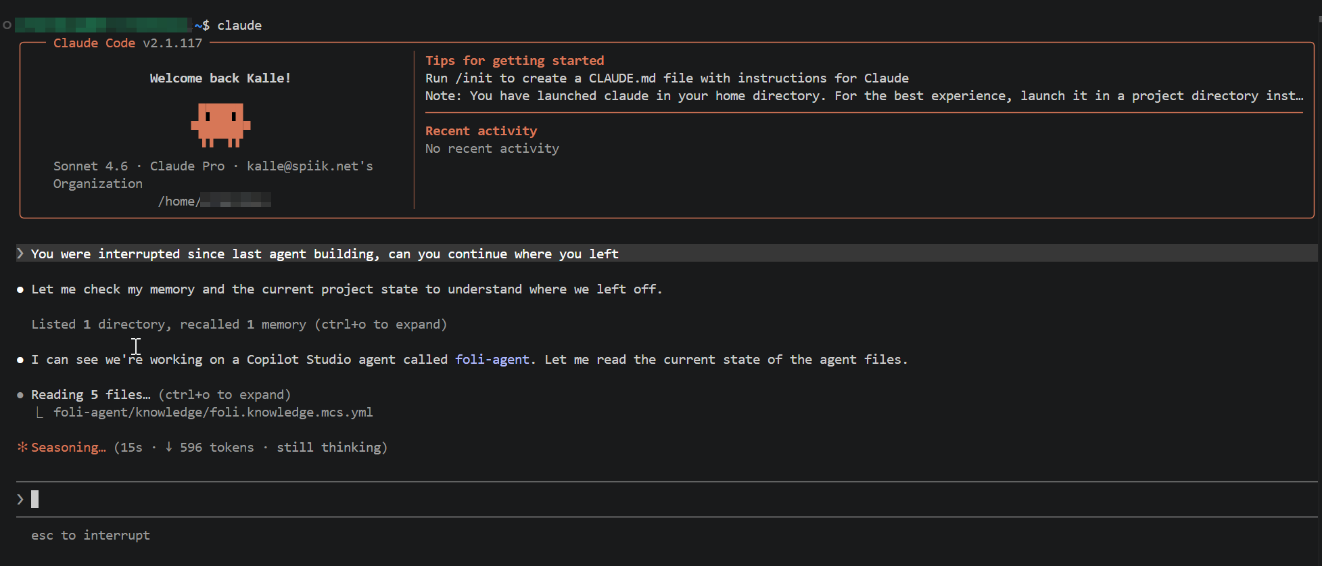Click the 'esc to interrupt' hint
This screenshot has width=1322, height=566.
(x=91, y=536)
